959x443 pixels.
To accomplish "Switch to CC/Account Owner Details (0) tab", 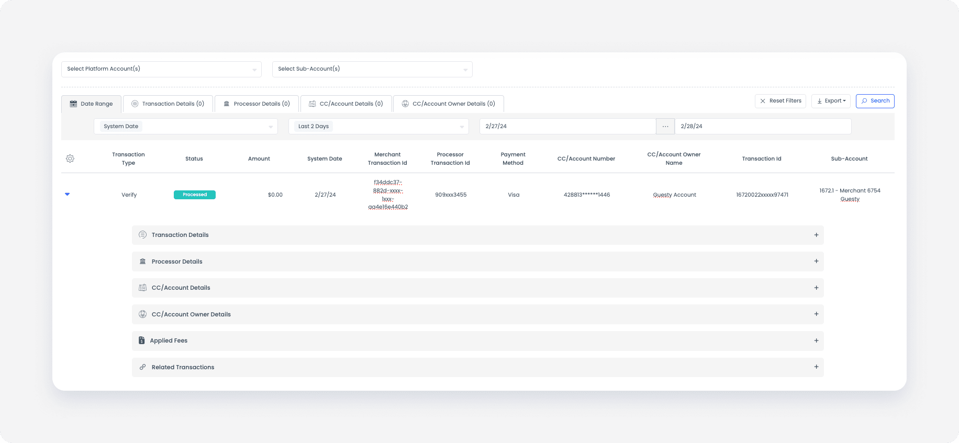I will (449, 104).
